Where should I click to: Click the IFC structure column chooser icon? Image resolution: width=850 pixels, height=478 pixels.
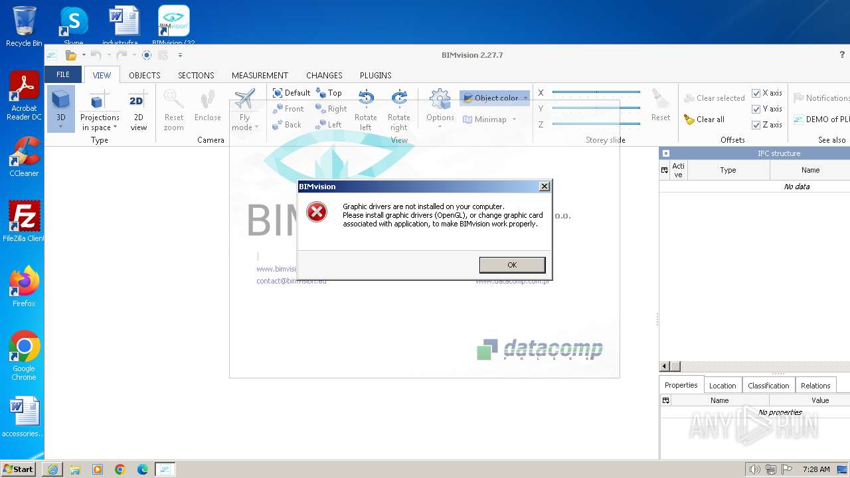pos(665,170)
